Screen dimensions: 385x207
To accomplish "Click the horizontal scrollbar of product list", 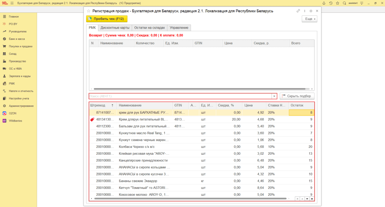I will [188, 198].
